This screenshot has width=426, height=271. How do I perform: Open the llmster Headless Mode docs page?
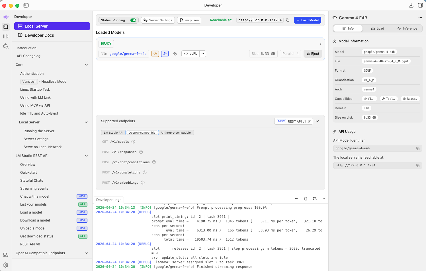pos(43,82)
